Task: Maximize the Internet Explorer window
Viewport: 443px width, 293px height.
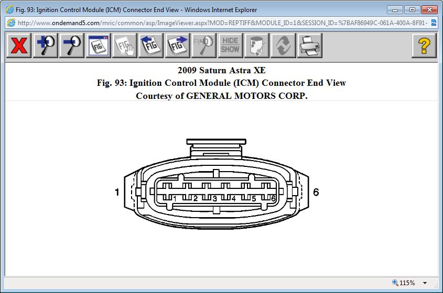Action: (x=412, y=10)
